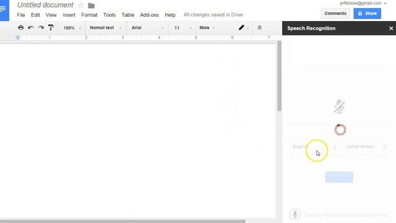Redo the last action
This screenshot has width=396, height=223.
41,27
